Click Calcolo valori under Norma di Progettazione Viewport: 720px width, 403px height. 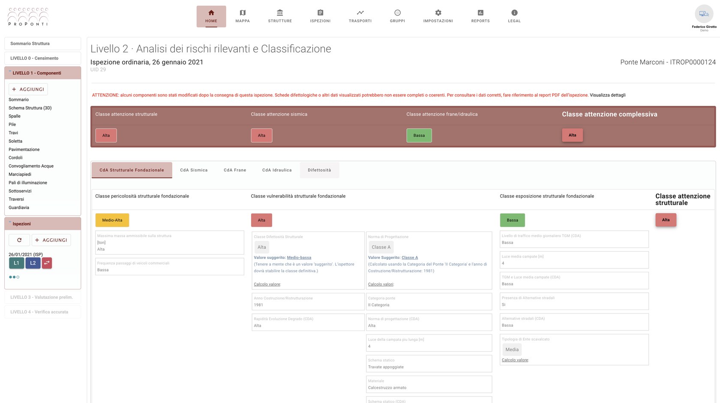pyautogui.click(x=381, y=284)
